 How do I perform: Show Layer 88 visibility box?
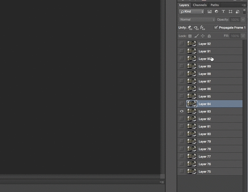pyautogui.click(x=182, y=74)
